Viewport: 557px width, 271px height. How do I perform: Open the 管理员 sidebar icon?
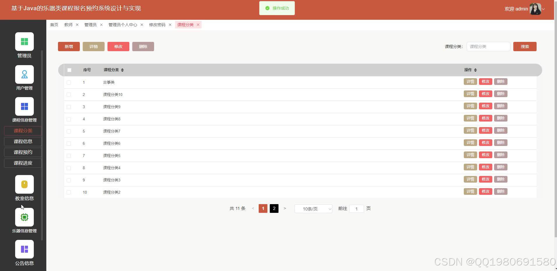click(x=24, y=42)
